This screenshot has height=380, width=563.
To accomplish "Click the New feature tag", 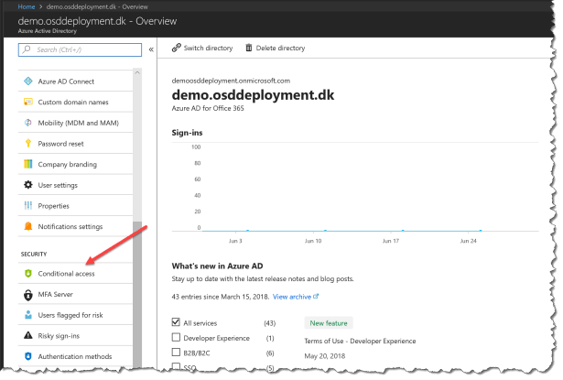I will [x=329, y=323].
